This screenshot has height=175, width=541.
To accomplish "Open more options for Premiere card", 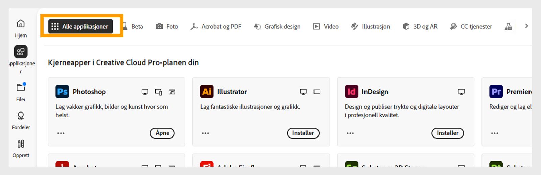I will coord(495,133).
